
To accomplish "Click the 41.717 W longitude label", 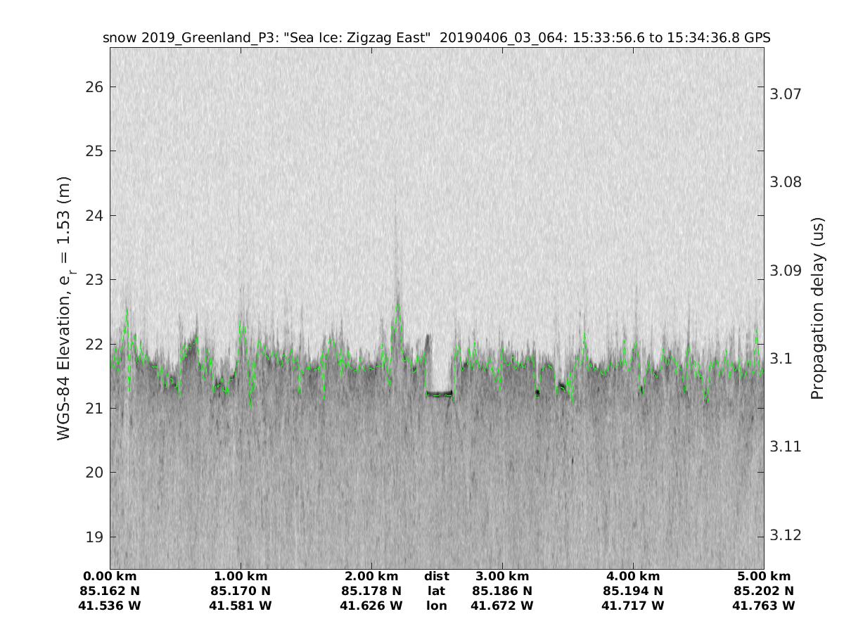I will 632,606.
